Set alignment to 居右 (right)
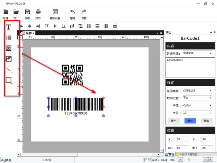This screenshot has height=163, width=217. 206,121
